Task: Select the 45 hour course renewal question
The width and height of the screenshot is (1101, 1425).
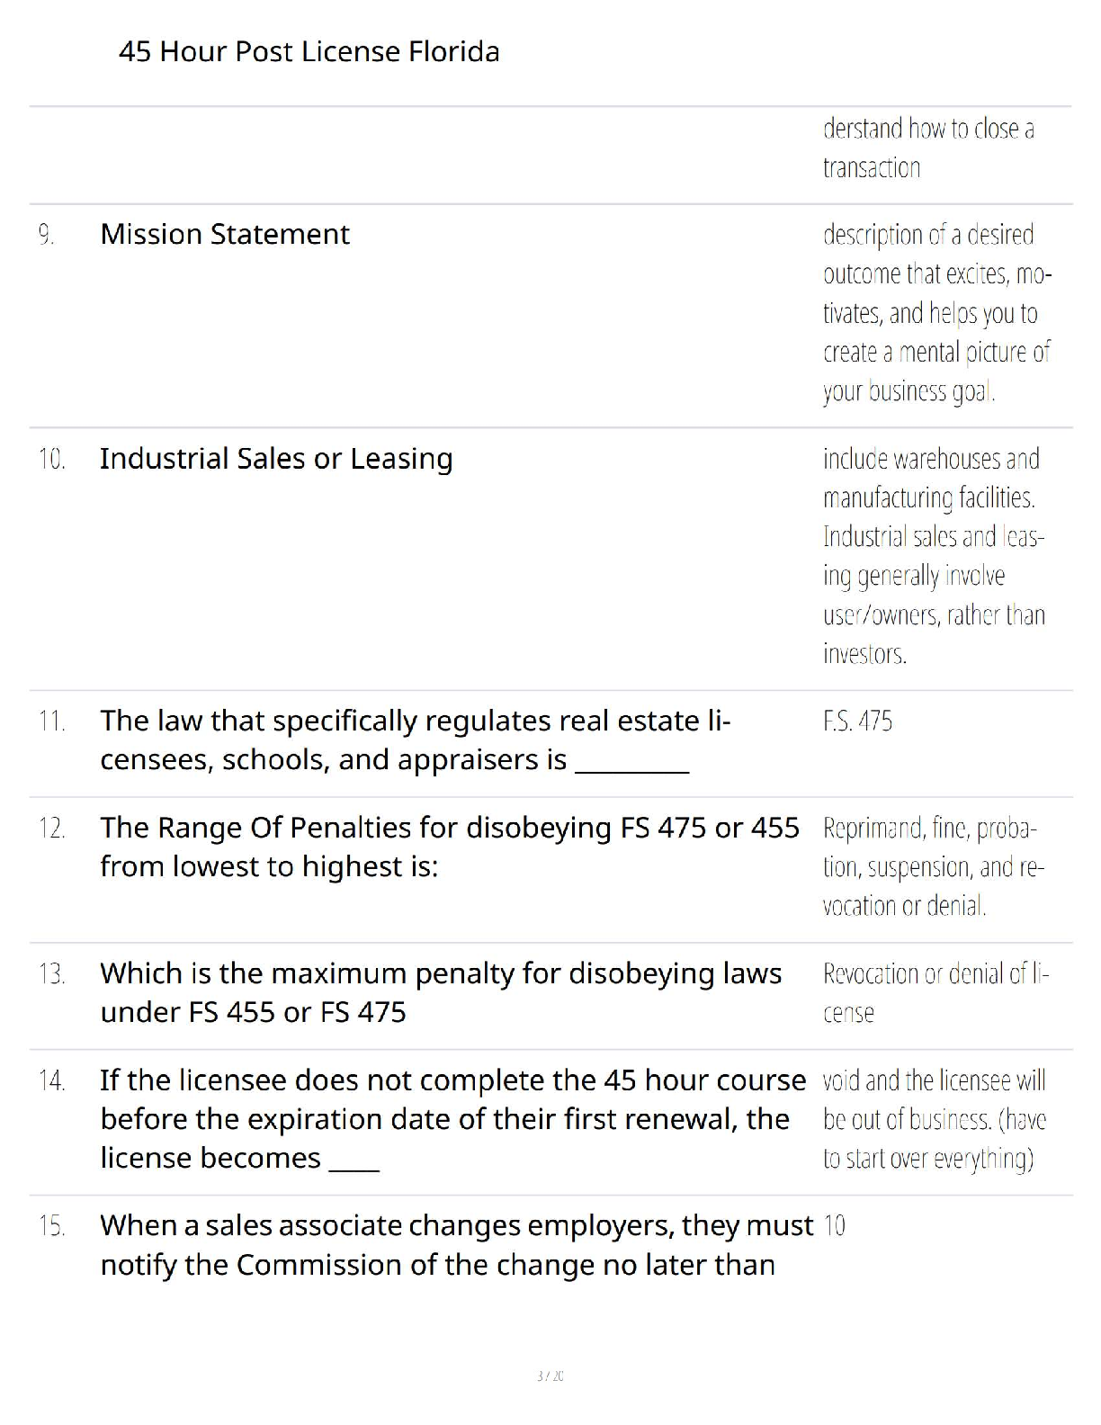Action: (452, 1118)
